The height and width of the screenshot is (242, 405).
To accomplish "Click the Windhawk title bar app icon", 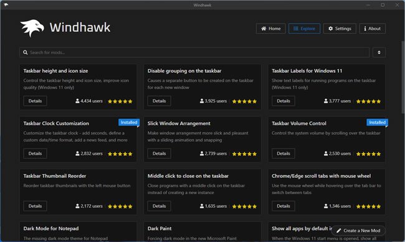I will (x=6, y=4).
